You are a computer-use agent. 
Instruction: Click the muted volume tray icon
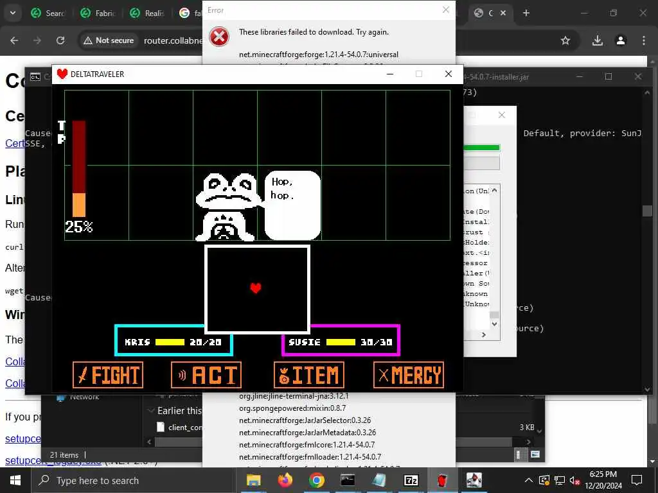[x=575, y=480]
